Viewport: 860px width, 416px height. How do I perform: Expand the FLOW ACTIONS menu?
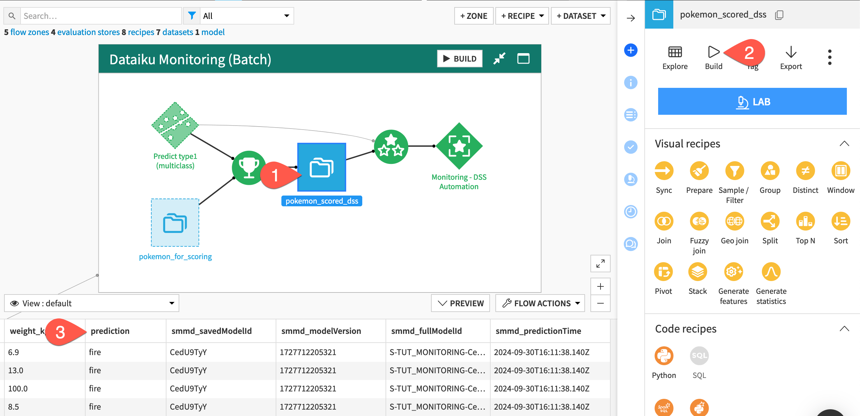coord(540,303)
